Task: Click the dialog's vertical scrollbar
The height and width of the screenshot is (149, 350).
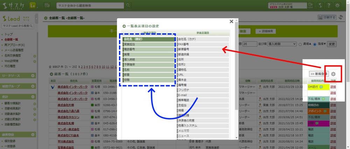Action: point(236,70)
